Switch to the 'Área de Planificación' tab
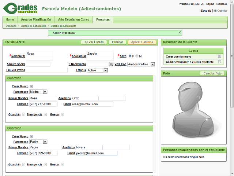234x176 pixels. click(x=35, y=19)
